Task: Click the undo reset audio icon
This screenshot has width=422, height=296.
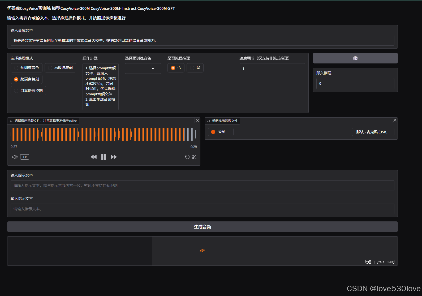Action: tap(187, 157)
